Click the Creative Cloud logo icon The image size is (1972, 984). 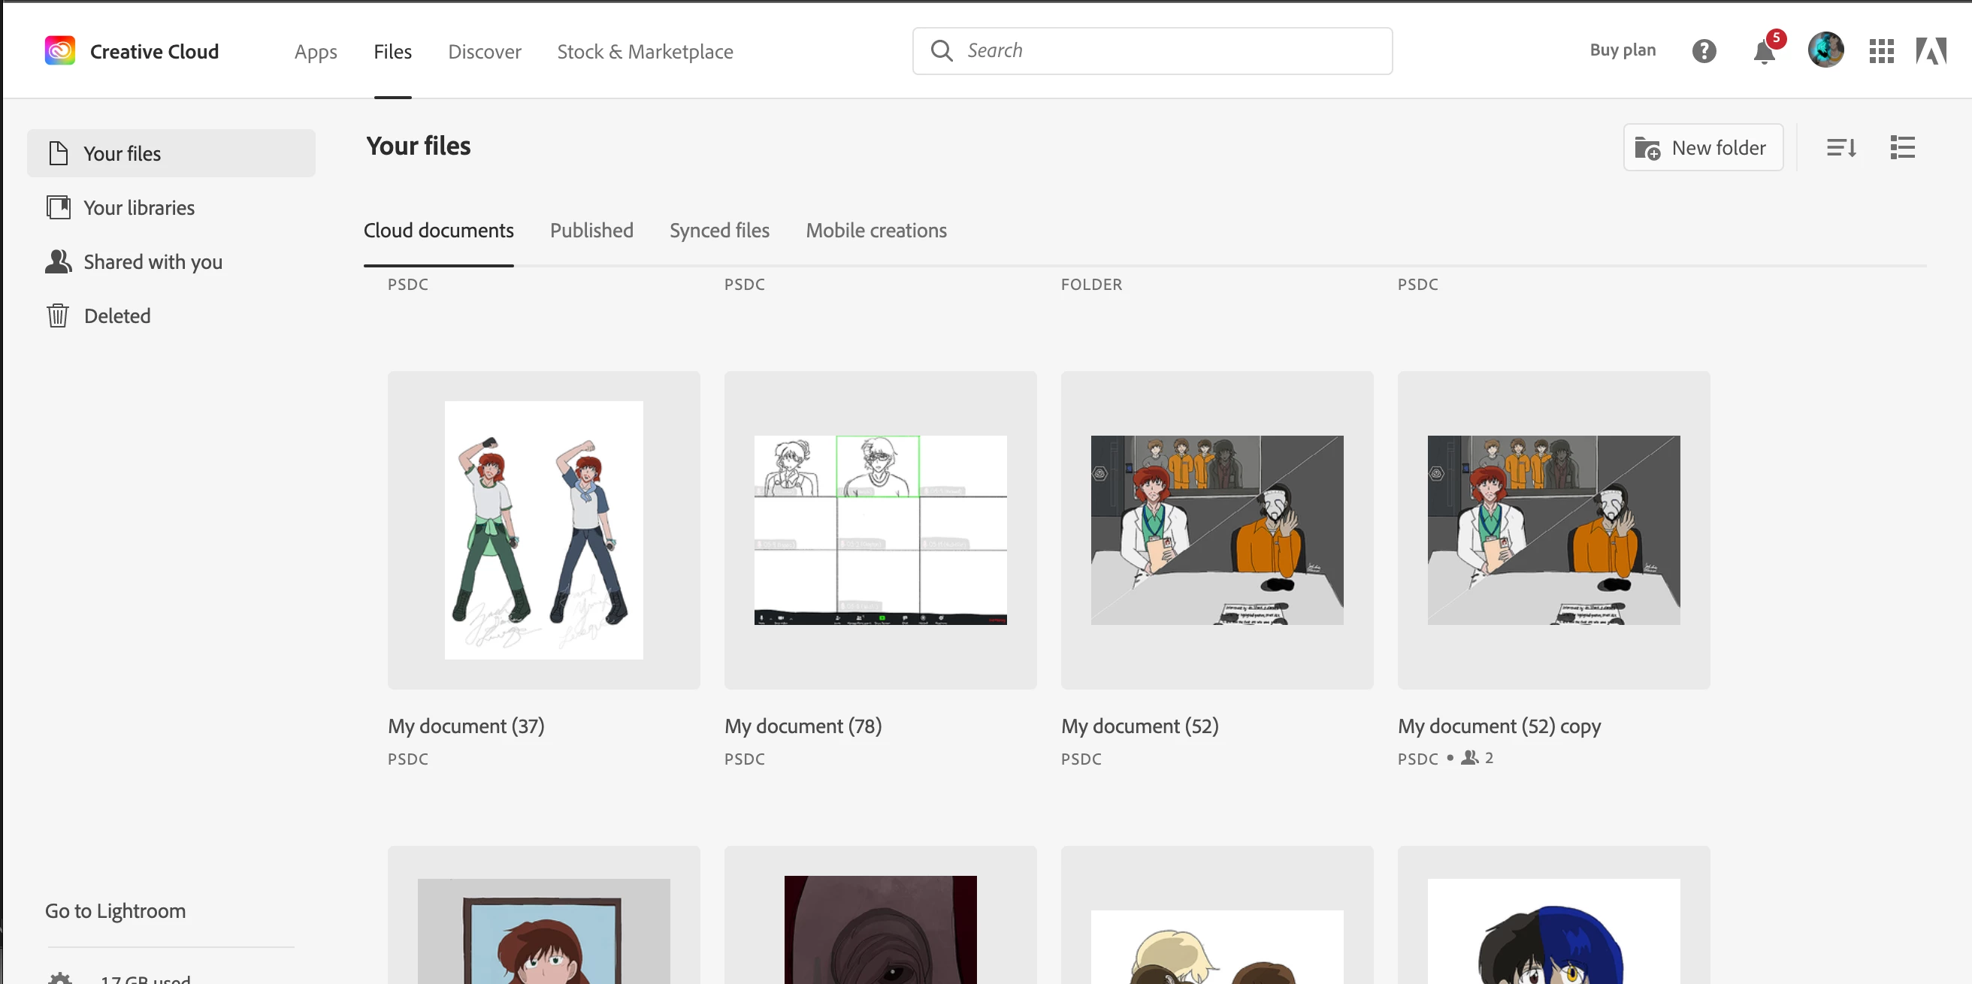coord(59,50)
